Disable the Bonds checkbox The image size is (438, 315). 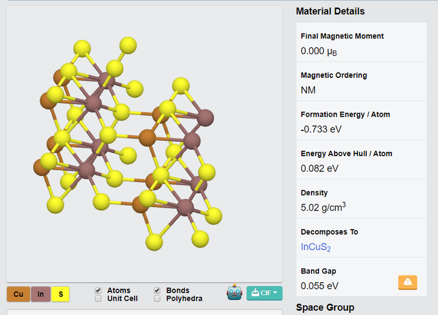(x=157, y=290)
